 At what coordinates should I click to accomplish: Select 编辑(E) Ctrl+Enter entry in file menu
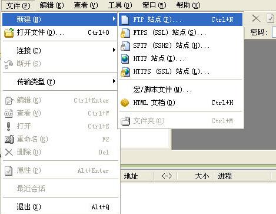click(x=60, y=100)
